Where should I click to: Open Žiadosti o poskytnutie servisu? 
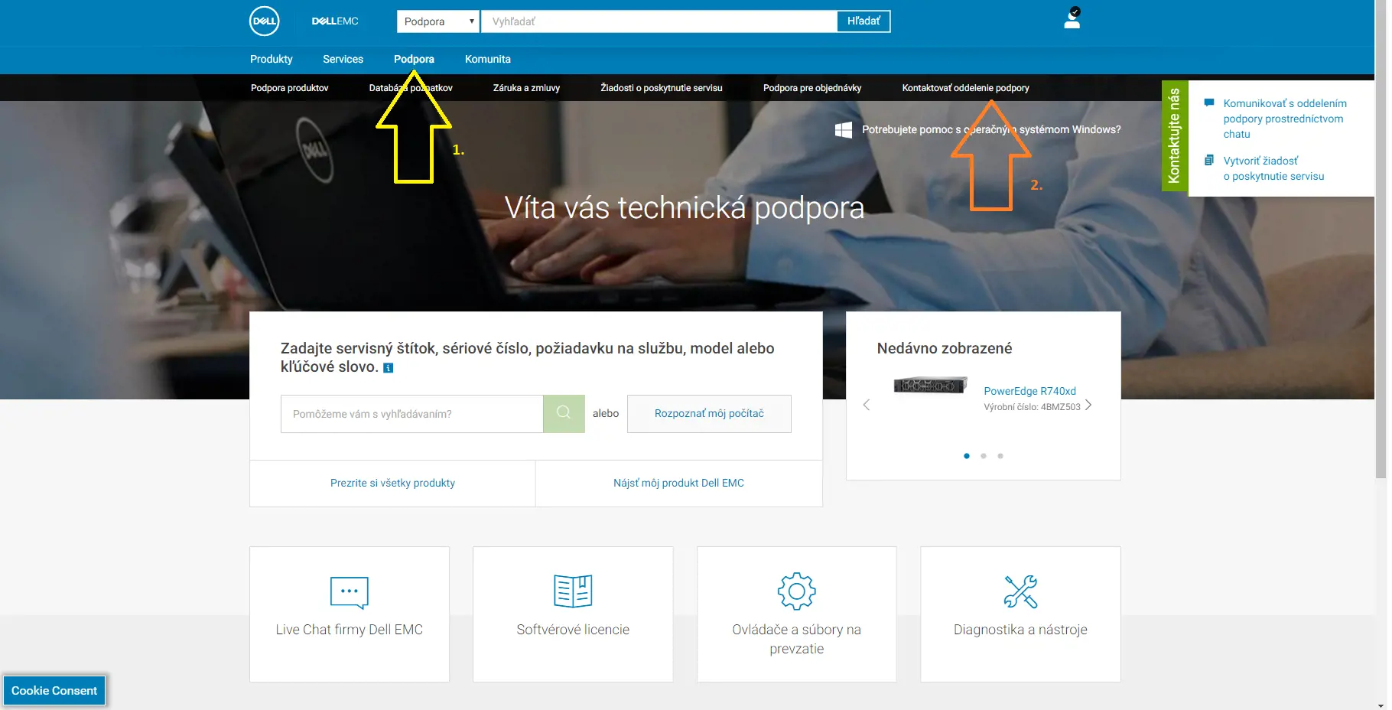tap(662, 88)
